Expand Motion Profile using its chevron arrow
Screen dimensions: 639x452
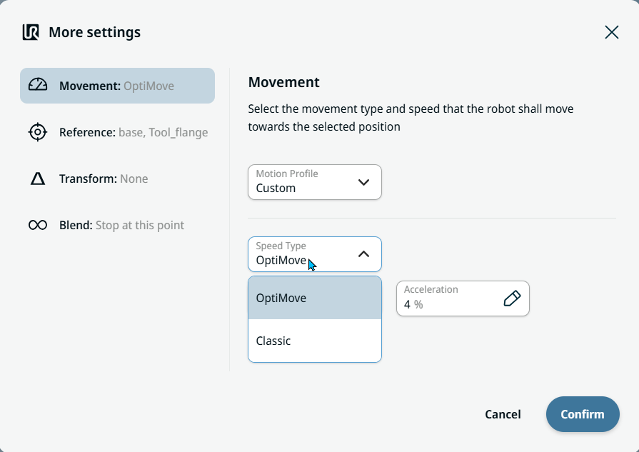coord(363,182)
